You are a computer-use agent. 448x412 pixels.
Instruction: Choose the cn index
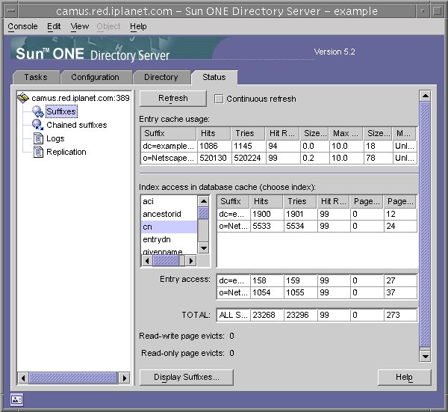click(x=169, y=227)
